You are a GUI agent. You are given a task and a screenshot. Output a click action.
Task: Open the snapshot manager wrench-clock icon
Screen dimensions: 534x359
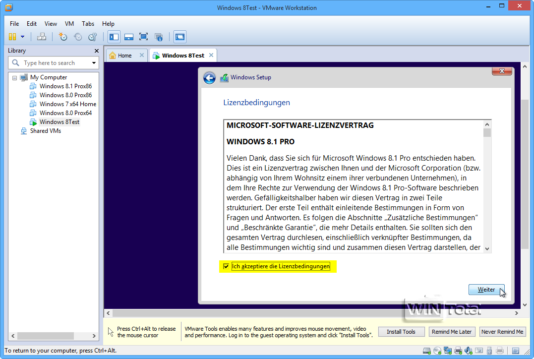[93, 37]
